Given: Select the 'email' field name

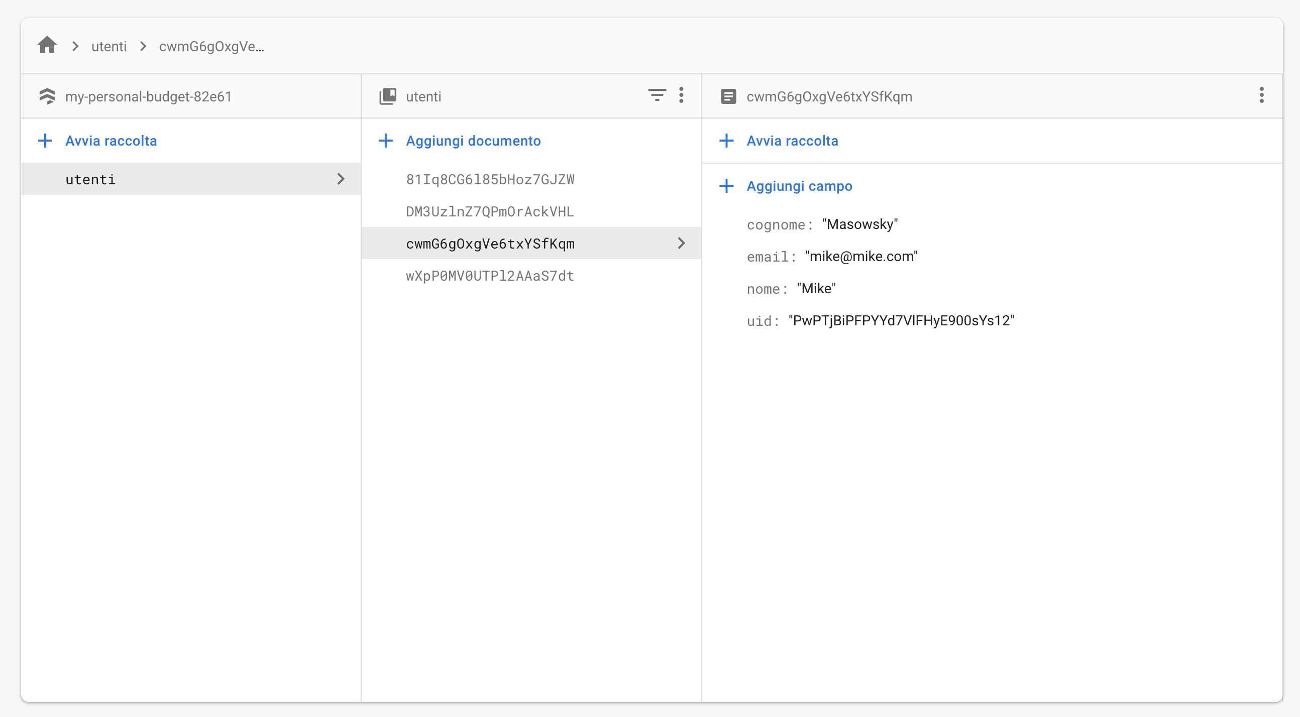Looking at the screenshot, I should 767,257.
